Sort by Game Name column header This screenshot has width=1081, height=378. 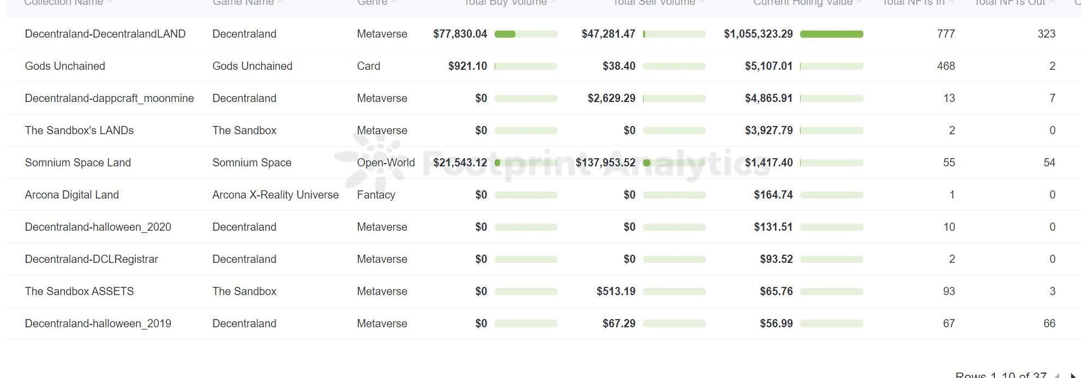pyautogui.click(x=243, y=3)
